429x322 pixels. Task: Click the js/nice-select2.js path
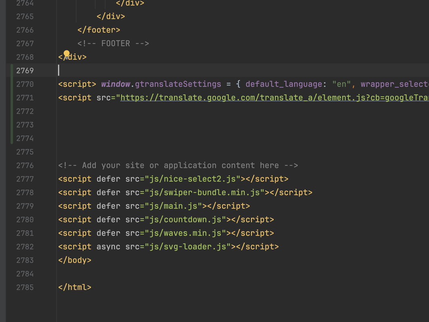click(x=193, y=179)
